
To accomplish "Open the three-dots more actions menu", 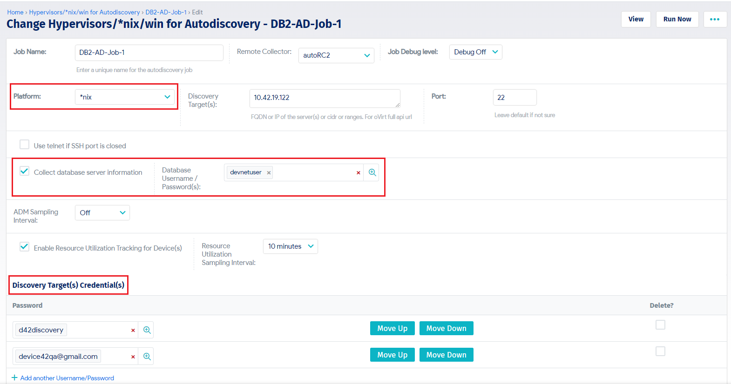I will [715, 19].
